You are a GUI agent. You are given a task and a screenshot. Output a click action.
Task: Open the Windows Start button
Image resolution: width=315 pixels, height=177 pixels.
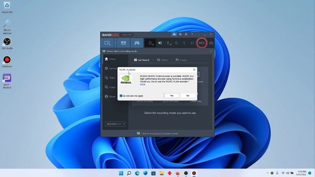click(x=121, y=173)
